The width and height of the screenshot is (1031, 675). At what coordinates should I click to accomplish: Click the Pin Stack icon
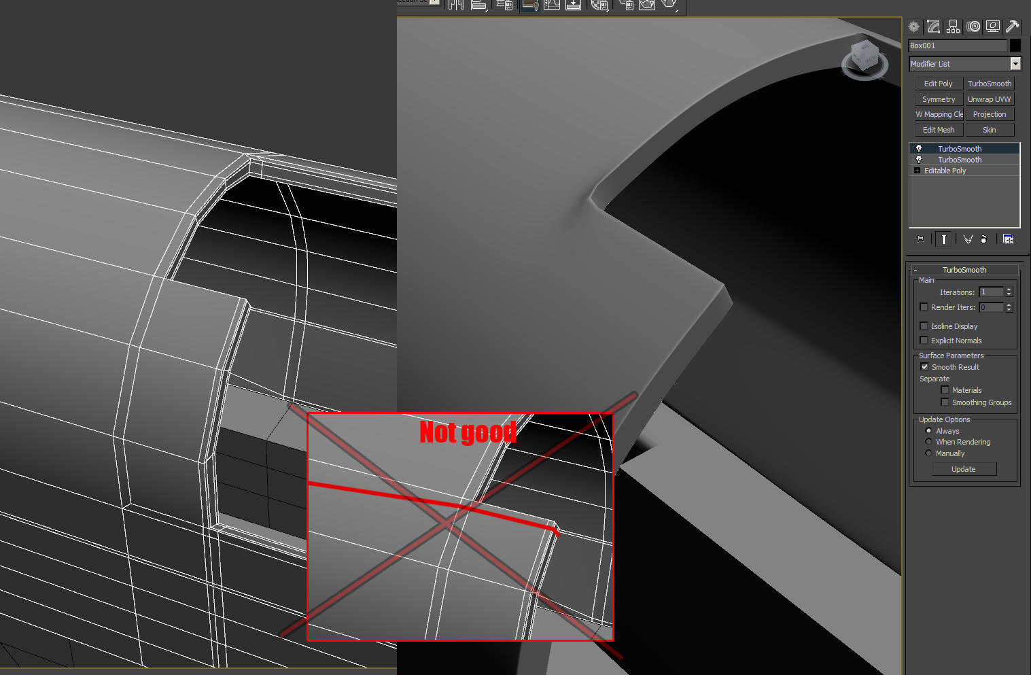(920, 239)
